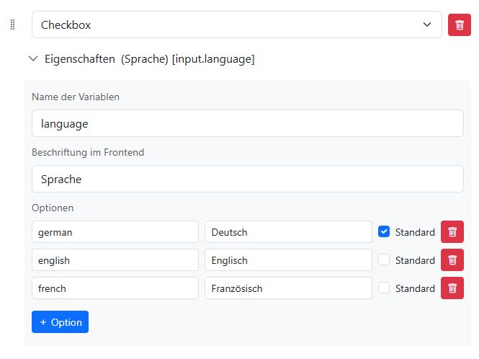Edit the frontend label field Sprache
Screen dimensions: 479x359
tap(248, 179)
